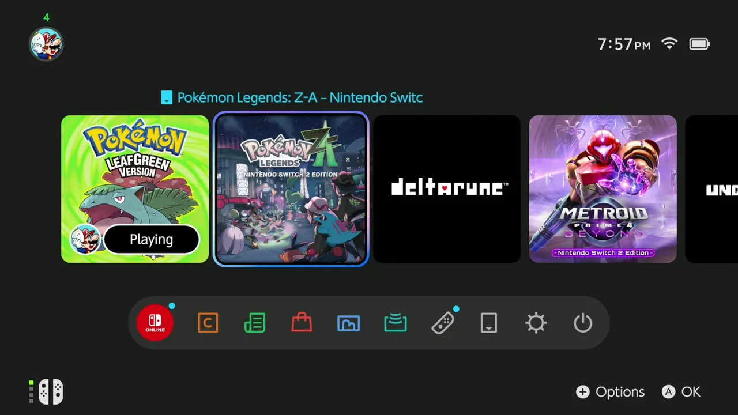Viewport: 738px width, 415px height.
Task: Click the Playing label on LeafGreen
Action: tap(151, 239)
